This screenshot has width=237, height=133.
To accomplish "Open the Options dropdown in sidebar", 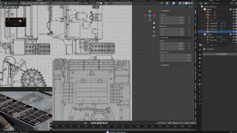I will coord(191,7).
